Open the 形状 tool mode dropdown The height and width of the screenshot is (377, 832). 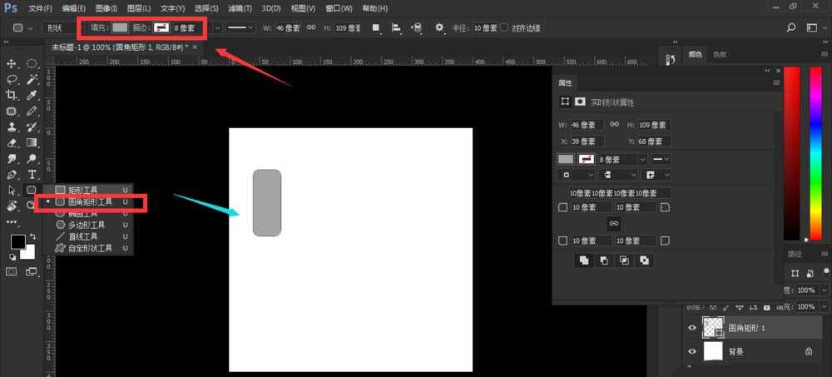pyautogui.click(x=57, y=27)
